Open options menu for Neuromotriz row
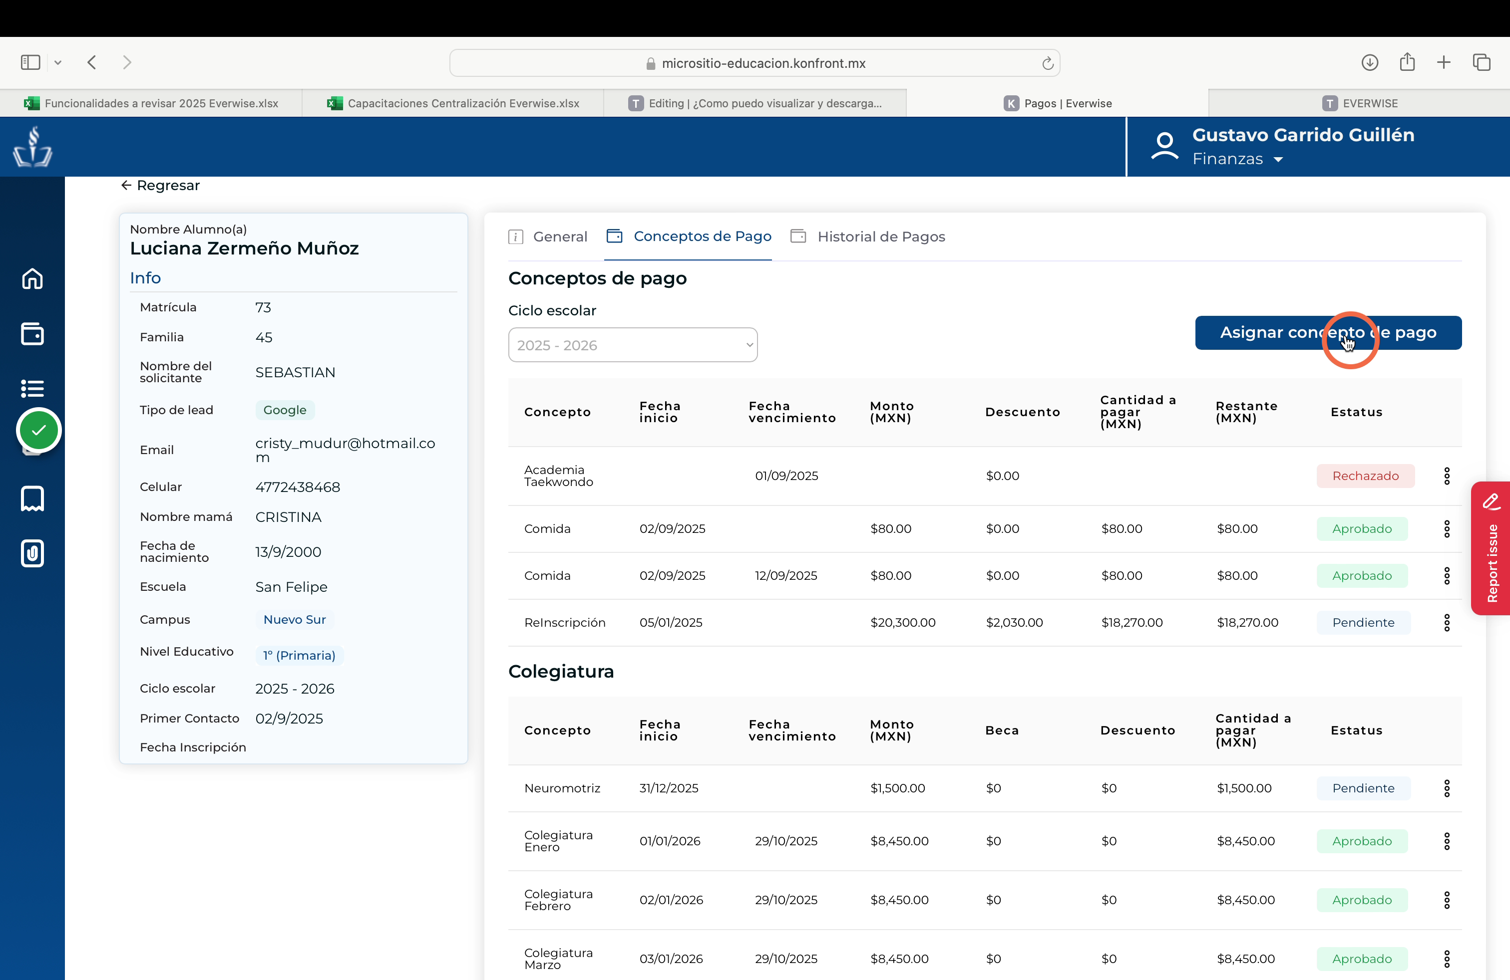 (x=1447, y=788)
